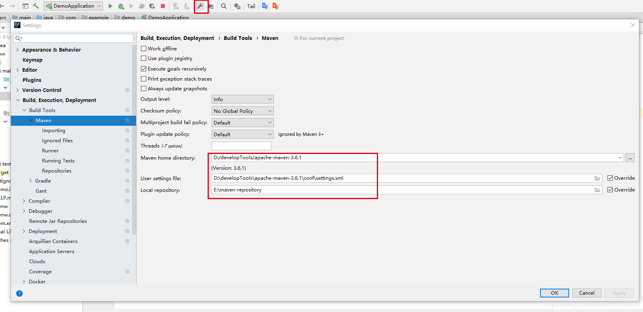
Task: Click Cancel button
Action: pyautogui.click(x=586, y=293)
